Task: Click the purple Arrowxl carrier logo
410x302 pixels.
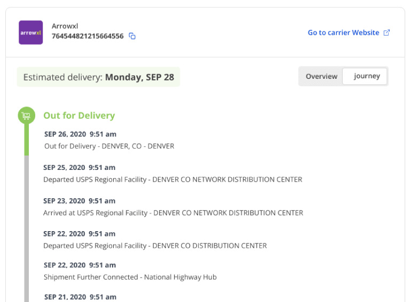Action: pos(30,32)
